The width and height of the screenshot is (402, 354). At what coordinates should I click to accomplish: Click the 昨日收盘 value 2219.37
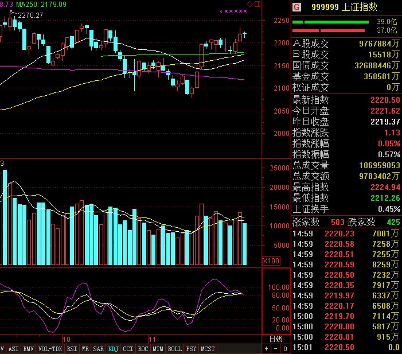click(x=385, y=122)
